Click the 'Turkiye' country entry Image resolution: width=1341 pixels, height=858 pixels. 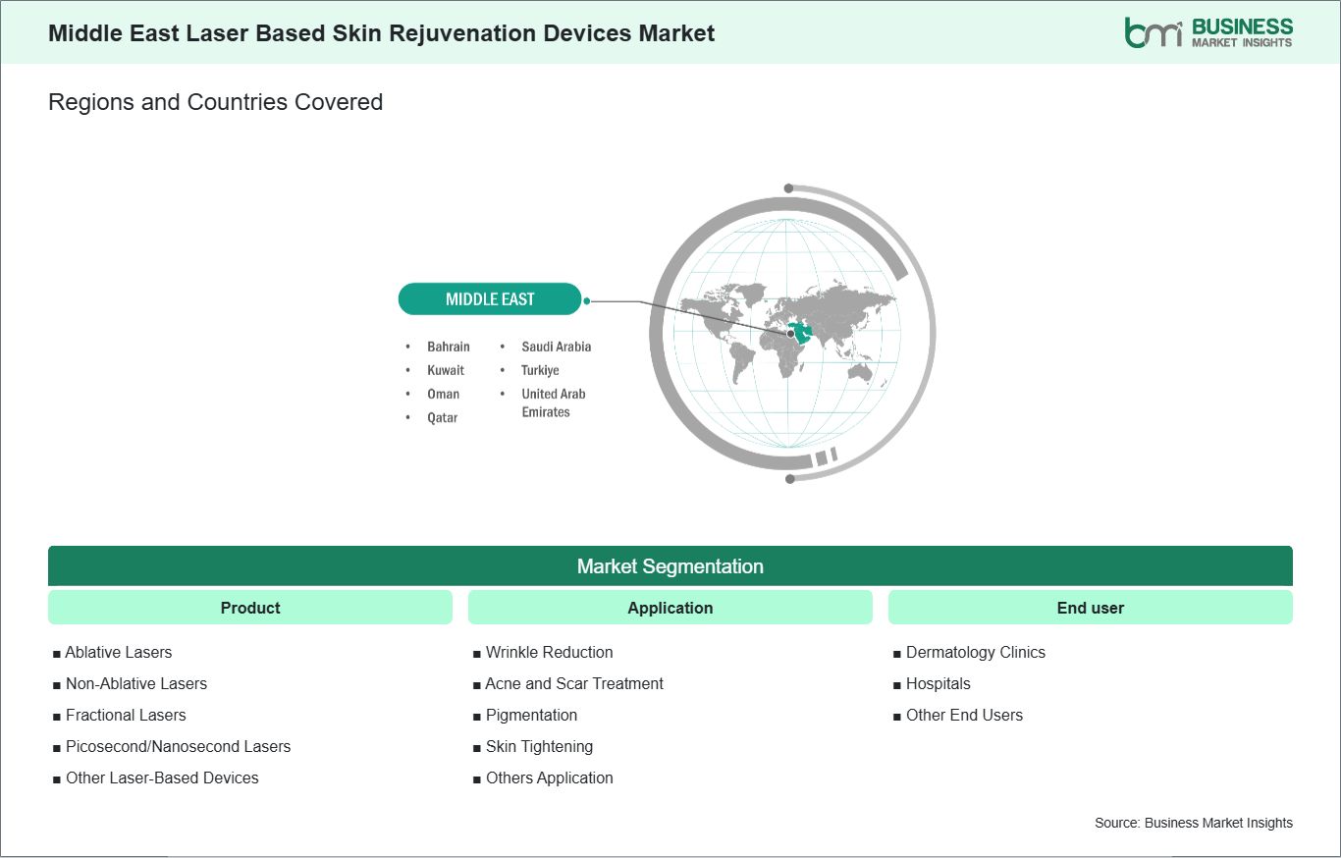click(540, 370)
